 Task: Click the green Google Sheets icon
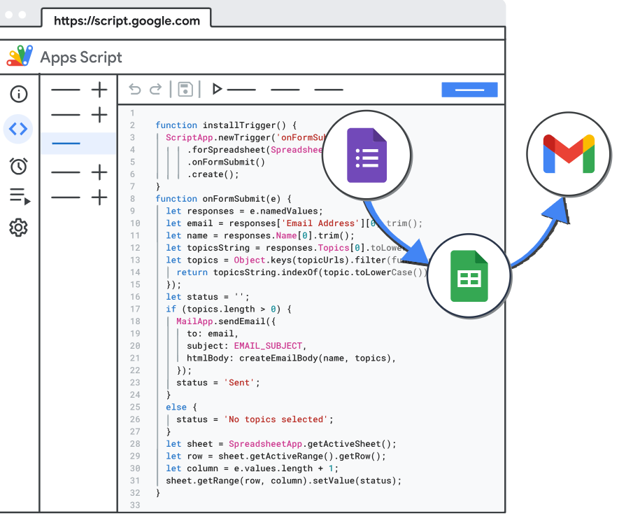point(469,276)
